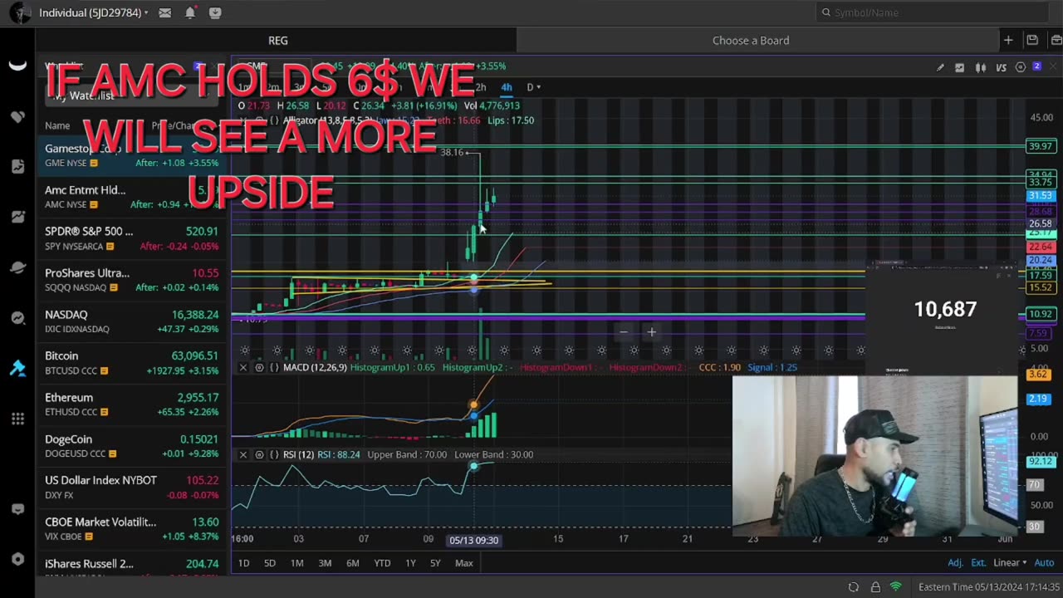Open the settings hexagon in the left sidebar
The image size is (1063, 598).
point(17,559)
